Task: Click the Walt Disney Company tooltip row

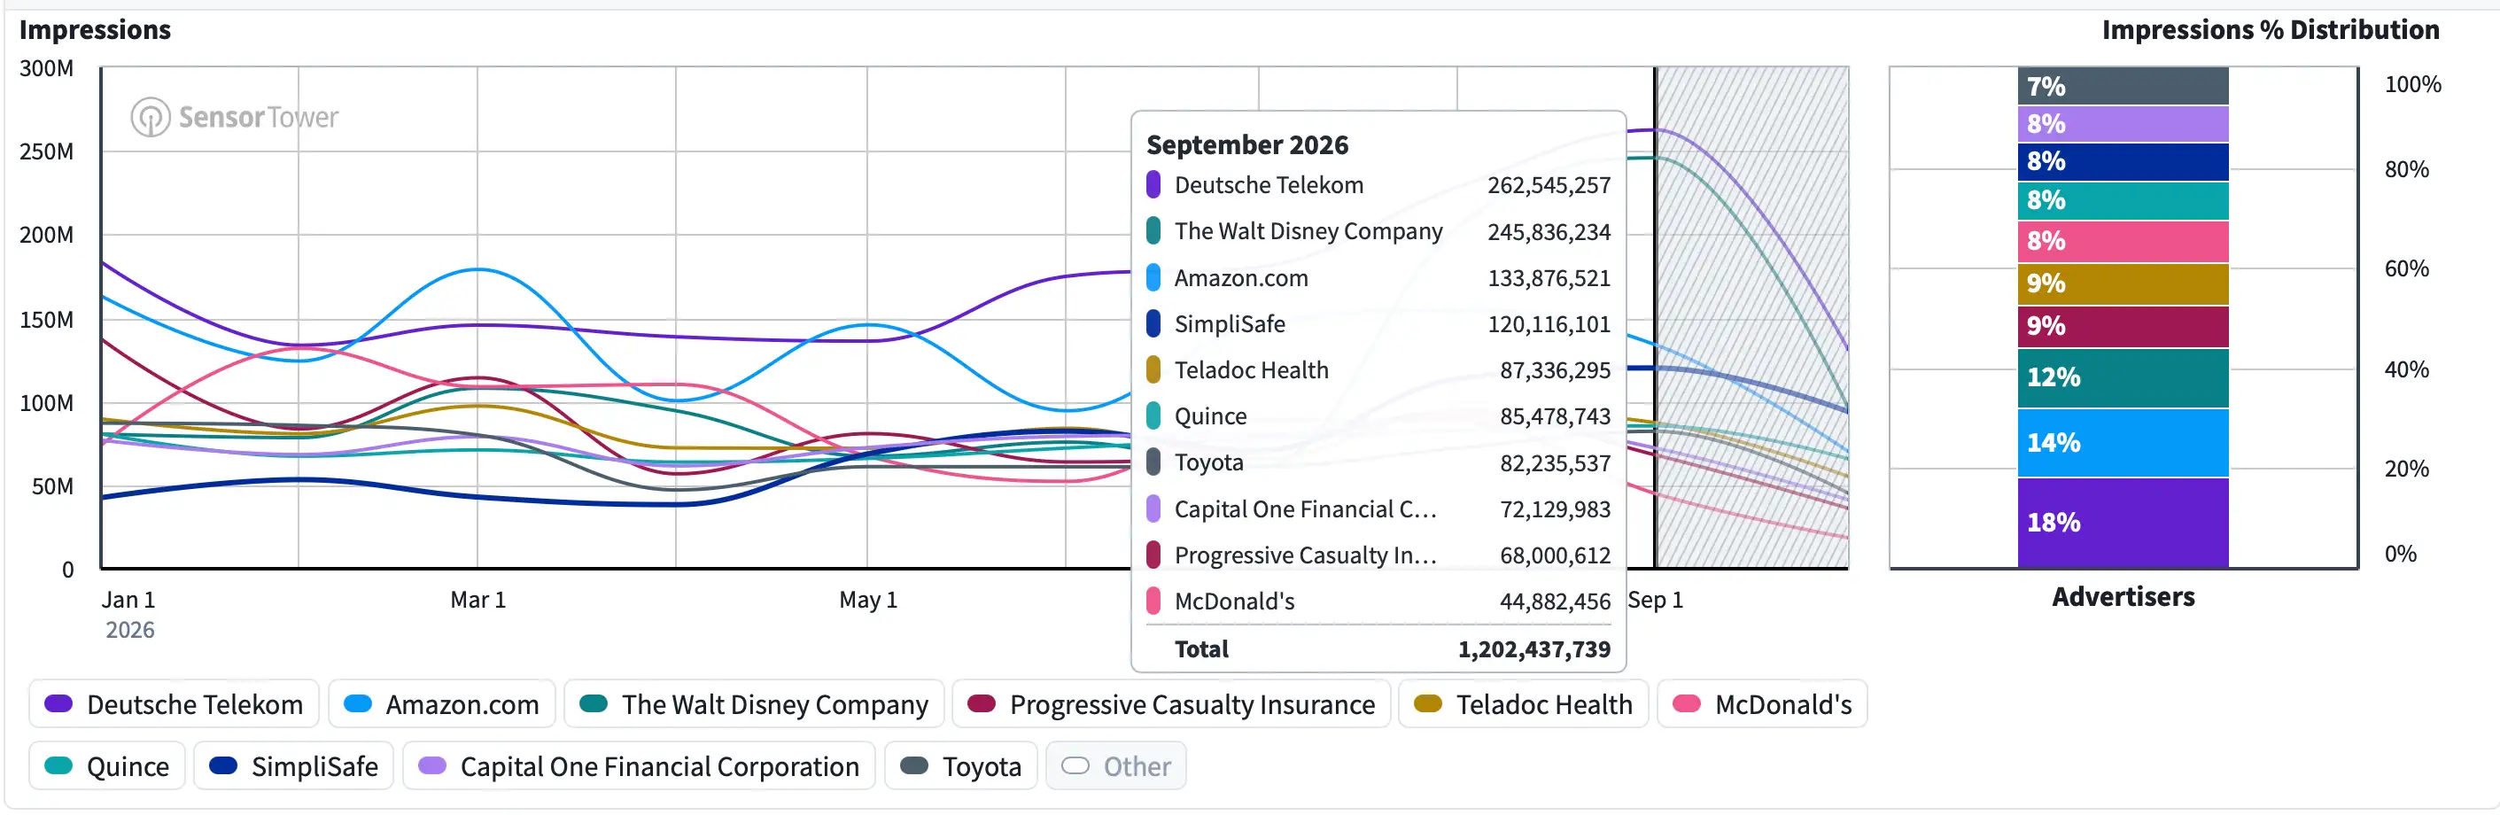Action: [1378, 232]
